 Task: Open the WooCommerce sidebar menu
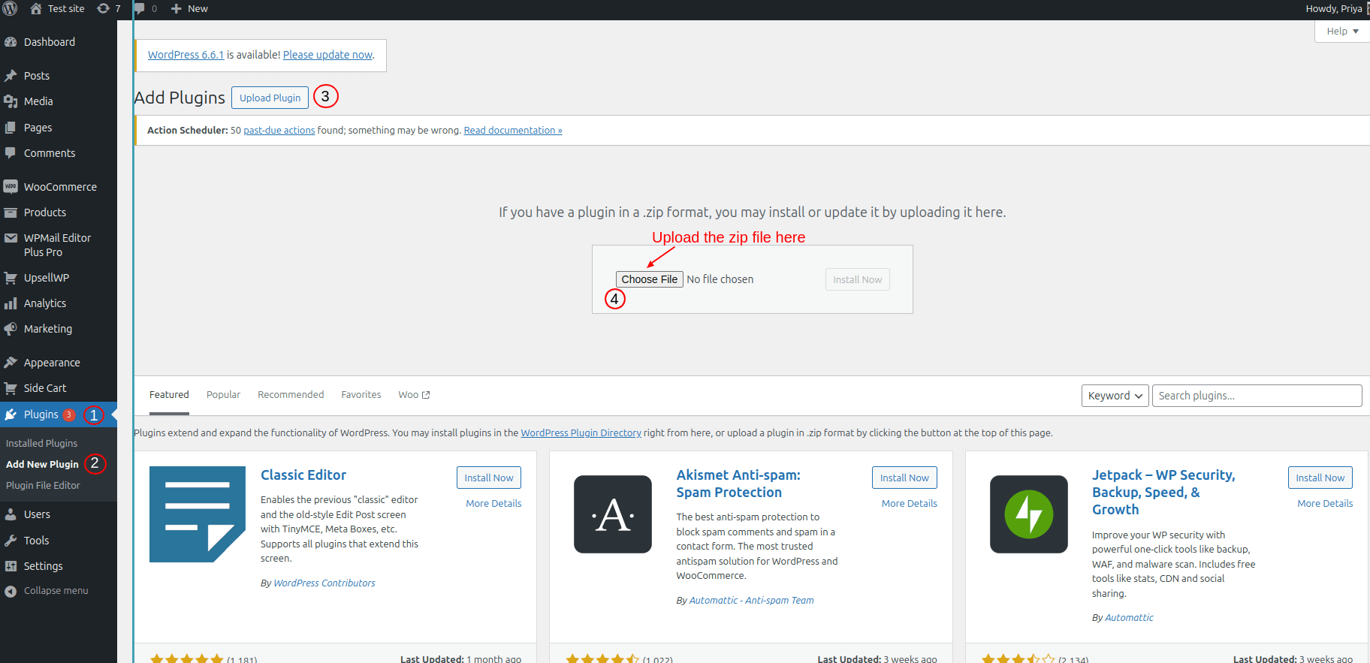[60, 187]
